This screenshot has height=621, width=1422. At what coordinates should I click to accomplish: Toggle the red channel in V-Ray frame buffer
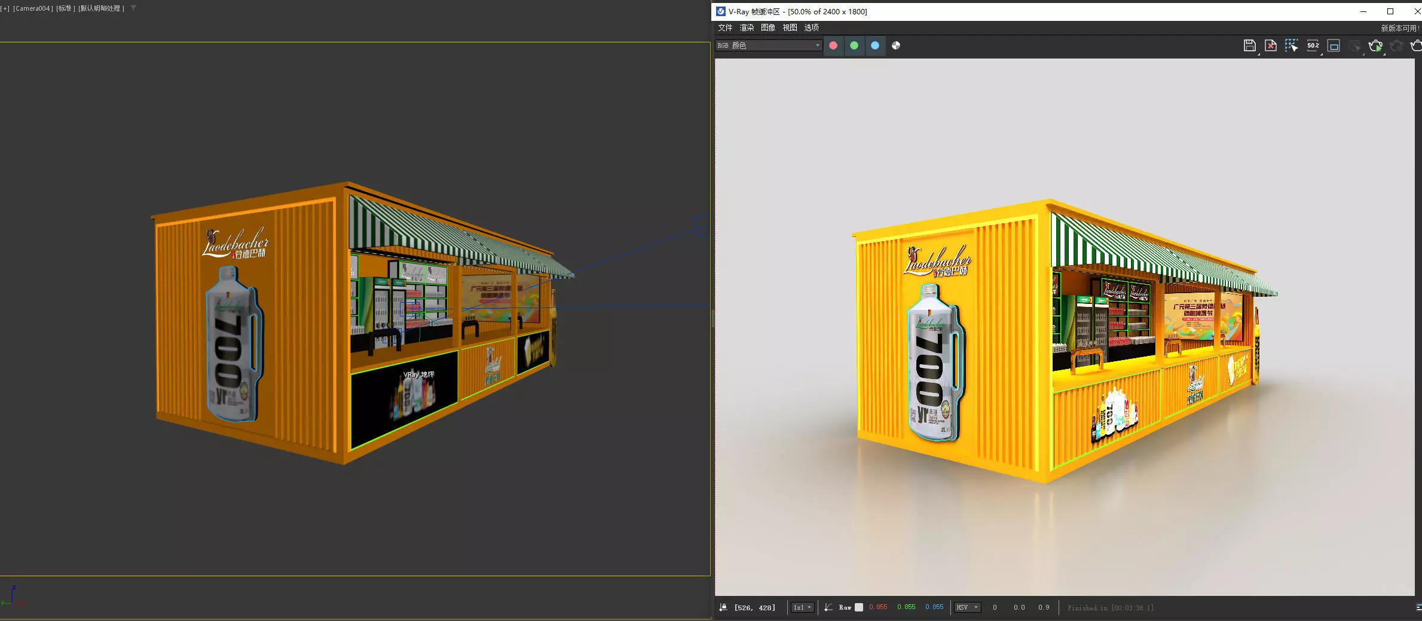pyautogui.click(x=833, y=45)
